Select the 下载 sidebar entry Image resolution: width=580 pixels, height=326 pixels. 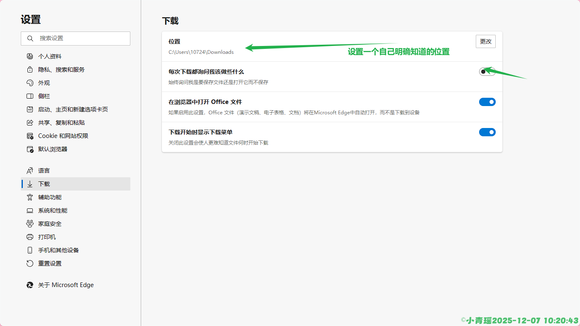[76, 184]
